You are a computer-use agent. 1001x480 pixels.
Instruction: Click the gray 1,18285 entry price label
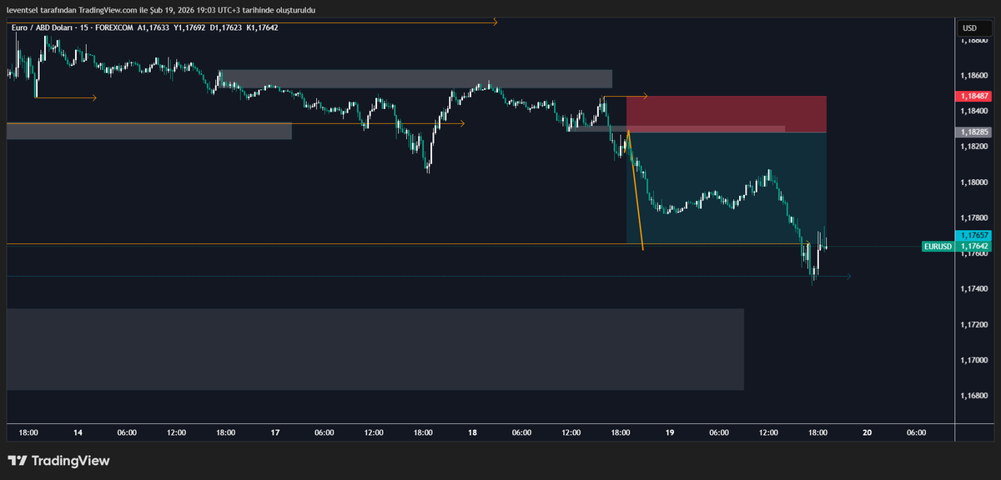click(x=973, y=132)
